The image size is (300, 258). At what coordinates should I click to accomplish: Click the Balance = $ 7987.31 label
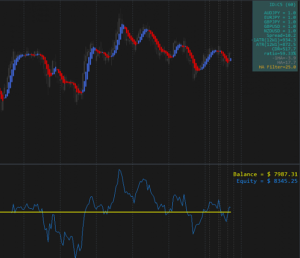tap(265, 174)
